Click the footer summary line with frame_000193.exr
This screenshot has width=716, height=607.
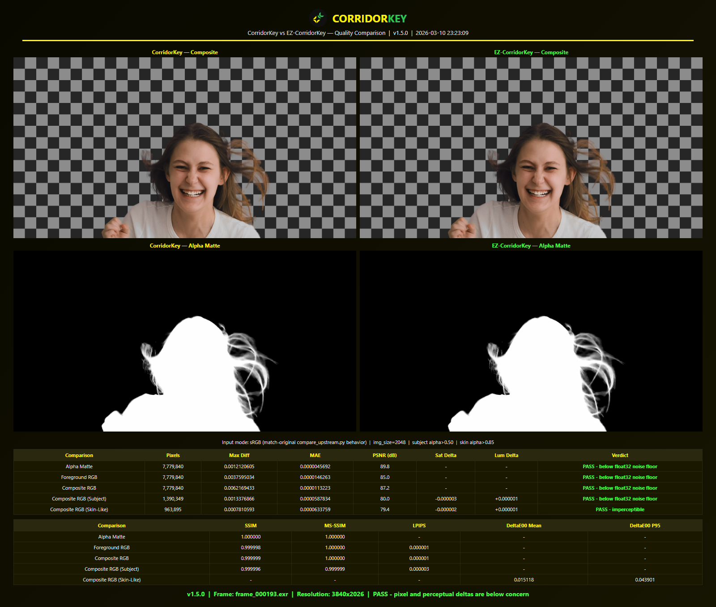358,594
